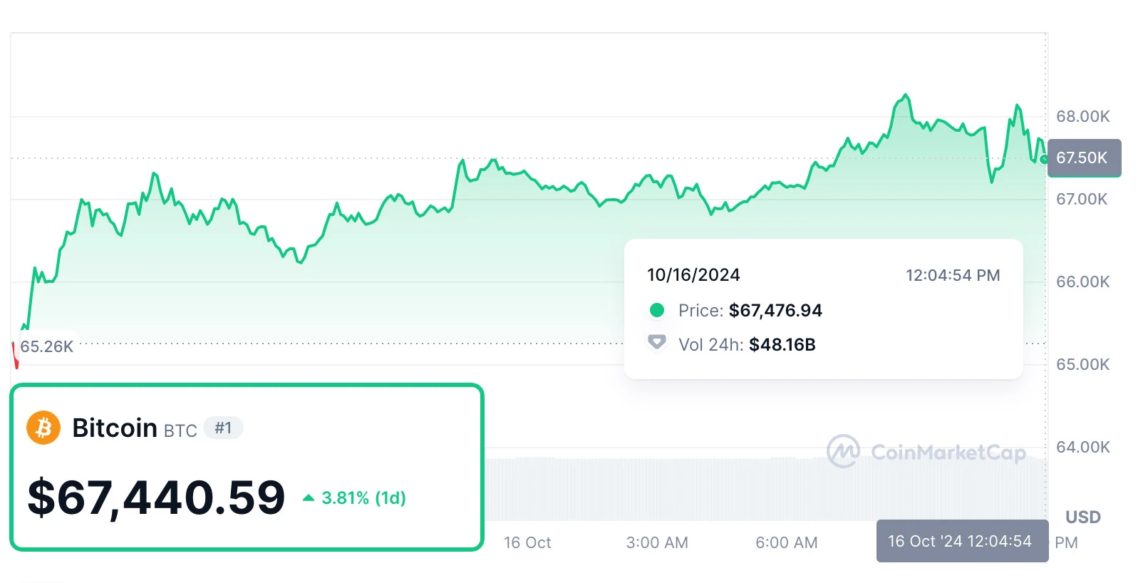Open the CoinMarketCap logo watermark
Viewport: 1143px width, 583px height.
(843, 451)
